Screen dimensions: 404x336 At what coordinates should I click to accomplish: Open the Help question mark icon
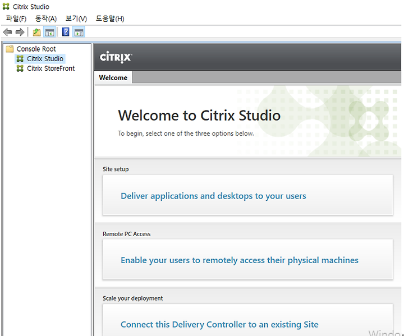[x=66, y=32]
